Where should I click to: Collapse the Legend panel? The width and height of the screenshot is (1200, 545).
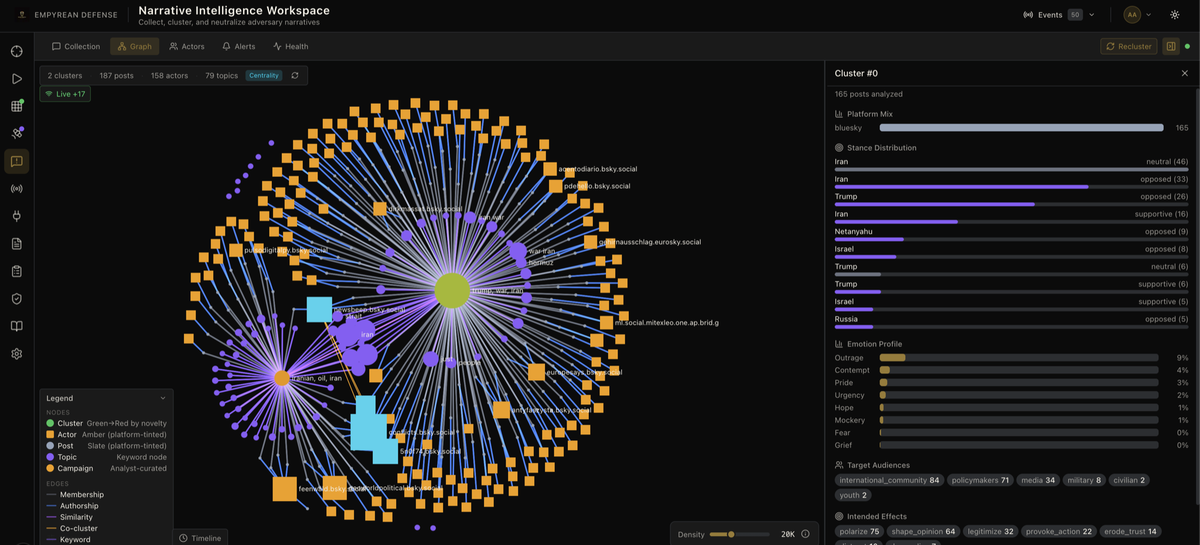click(163, 398)
